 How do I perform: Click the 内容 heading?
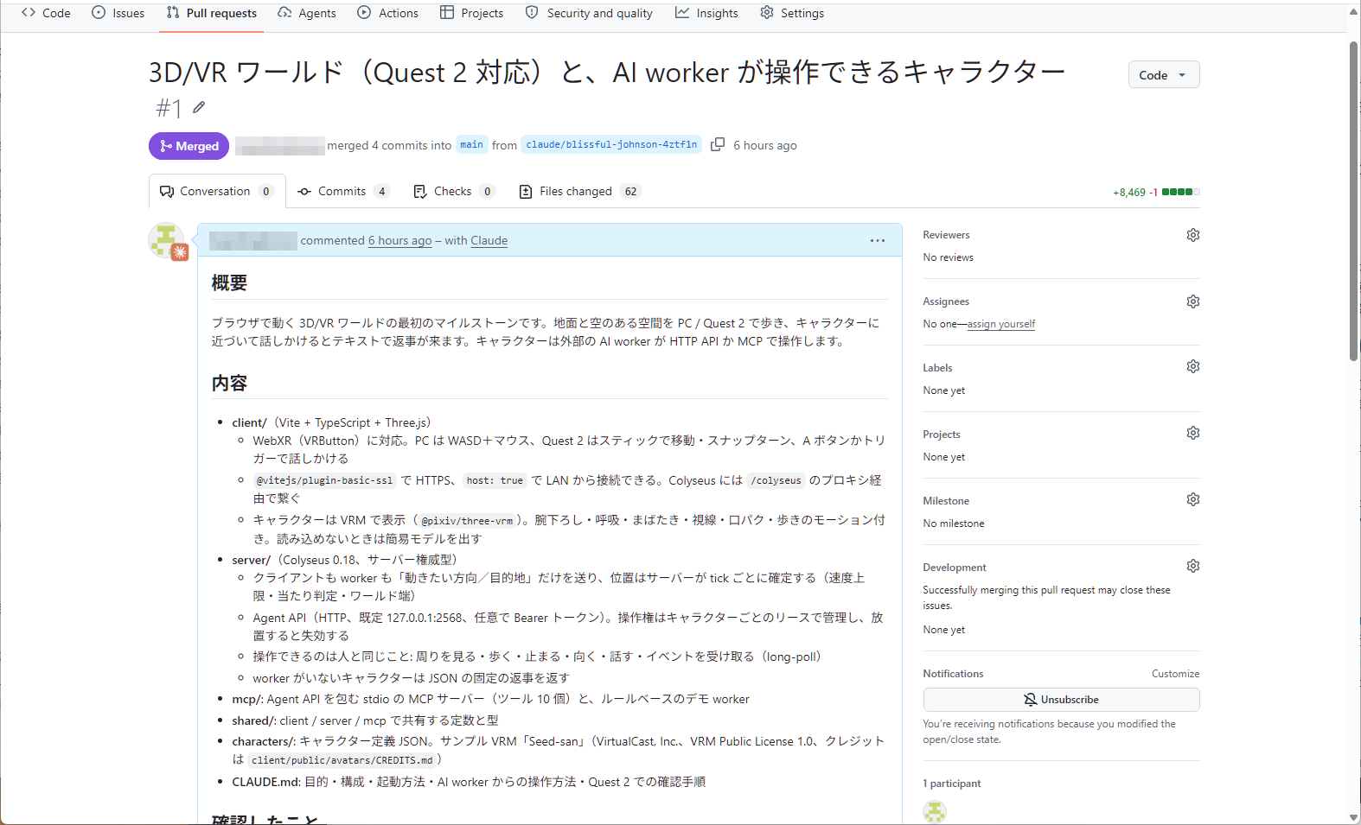click(x=230, y=383)
